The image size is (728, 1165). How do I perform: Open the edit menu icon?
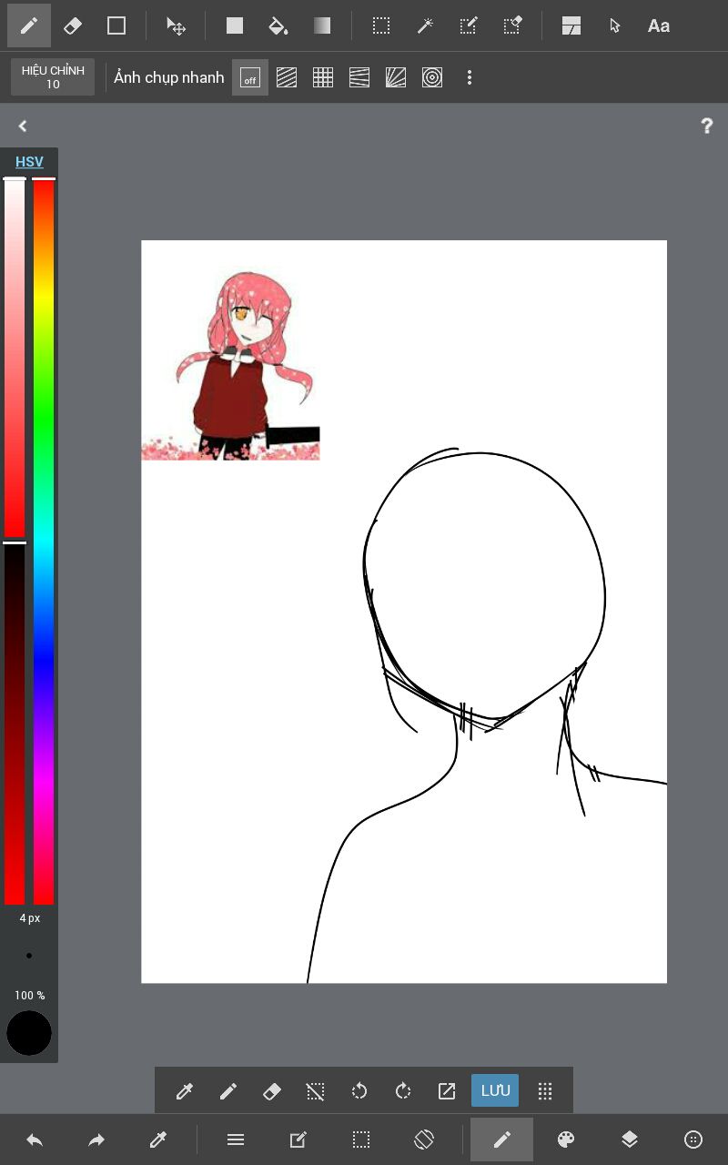tap(298, 1140)
